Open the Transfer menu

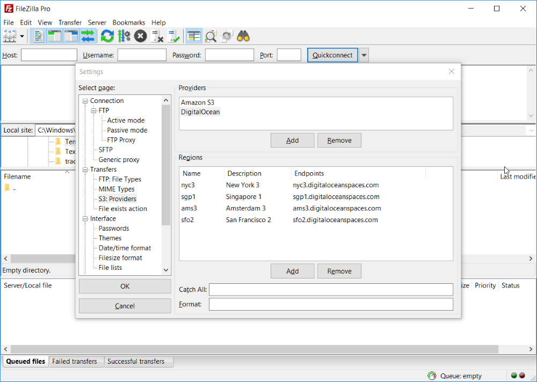(x=70, y=23)
